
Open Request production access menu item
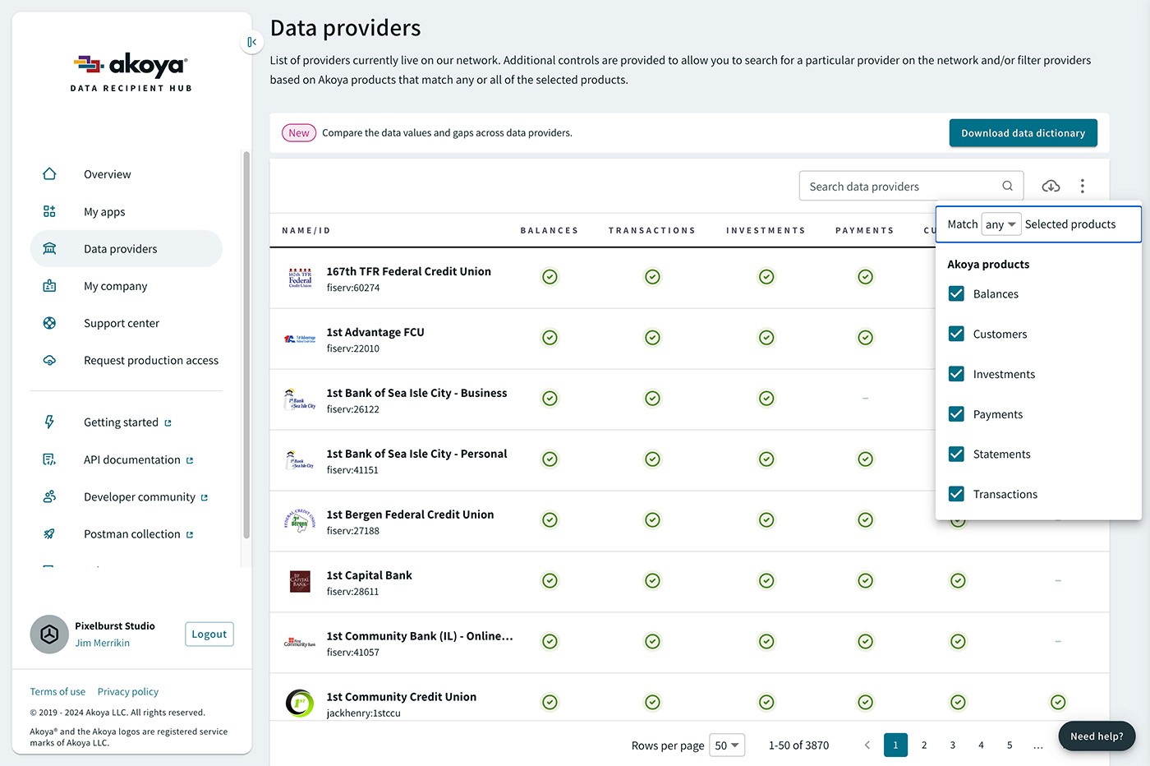tap(126, 360)
